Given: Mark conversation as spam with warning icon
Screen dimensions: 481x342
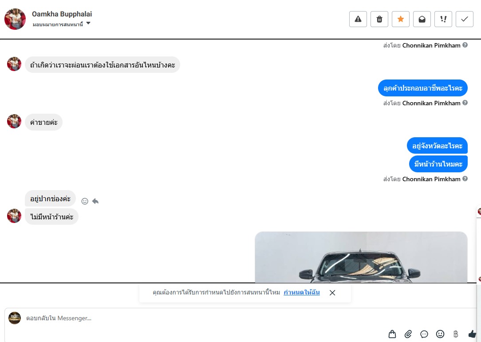Looking at the screenshot, I should [x=358, y=19].
